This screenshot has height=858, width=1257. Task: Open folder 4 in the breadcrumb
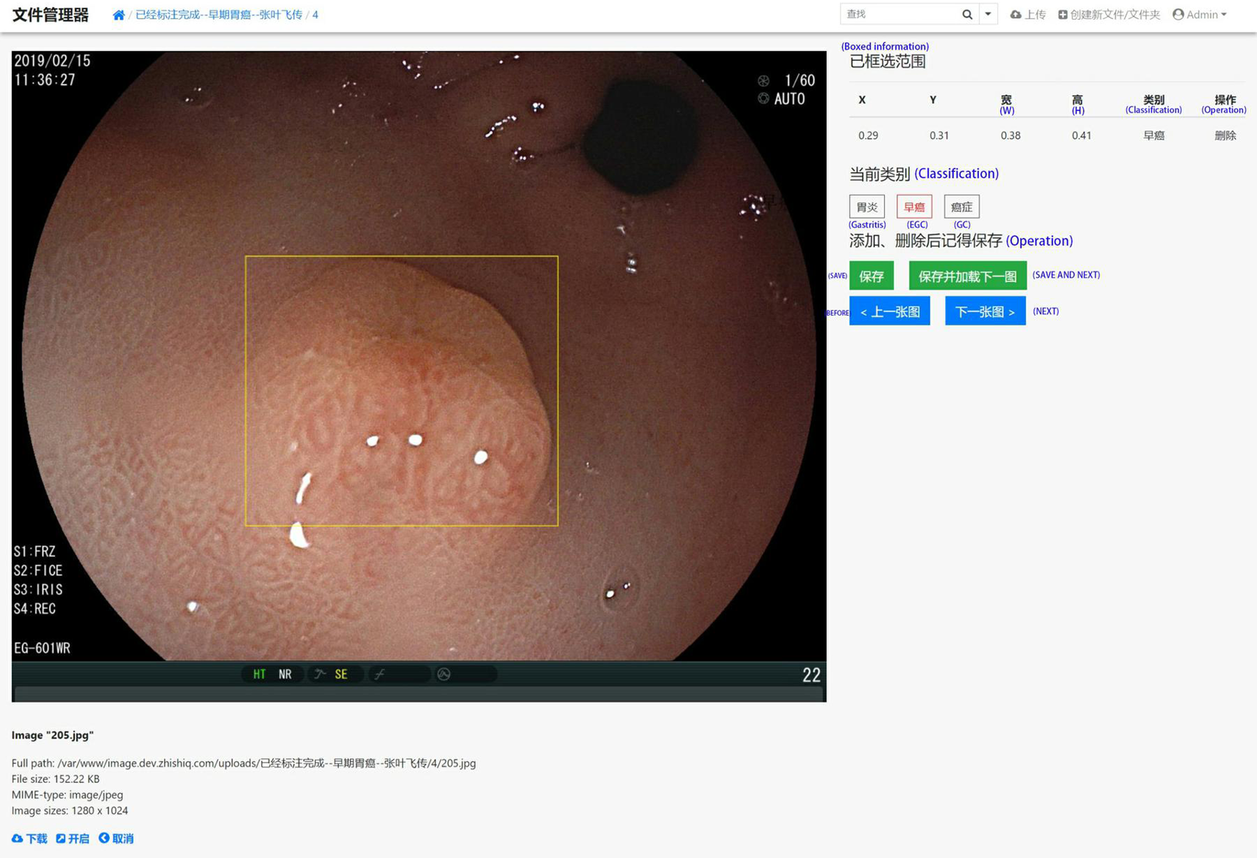(x=315, y=15)
